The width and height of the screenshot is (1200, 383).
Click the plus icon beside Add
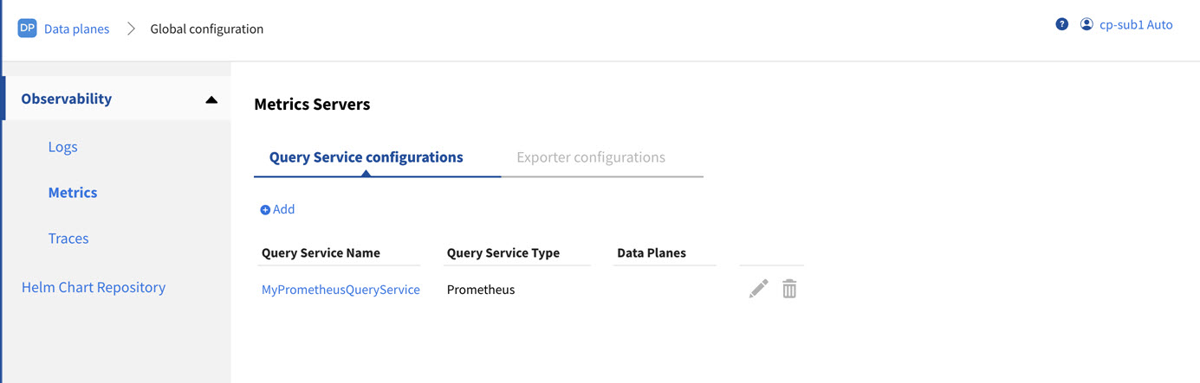pyautogui.click(x=265, y=210)
